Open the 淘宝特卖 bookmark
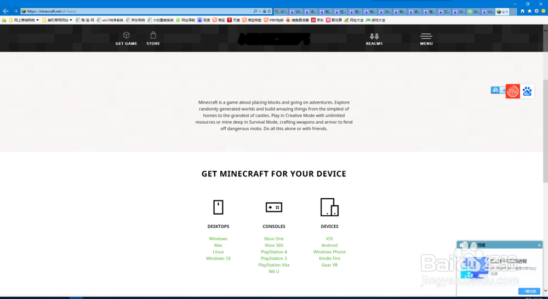The image size is (548, 299). tap(252, 20)
